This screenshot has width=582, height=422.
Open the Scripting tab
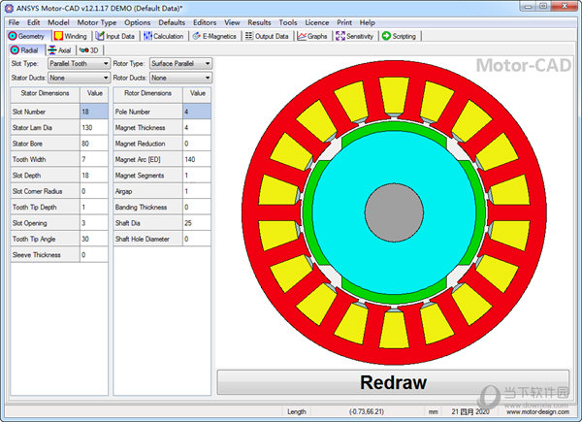click(x=400, y=36)
